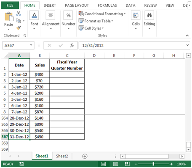Select the Fiscal Year Quarter Number header

[x=67, y=65]
